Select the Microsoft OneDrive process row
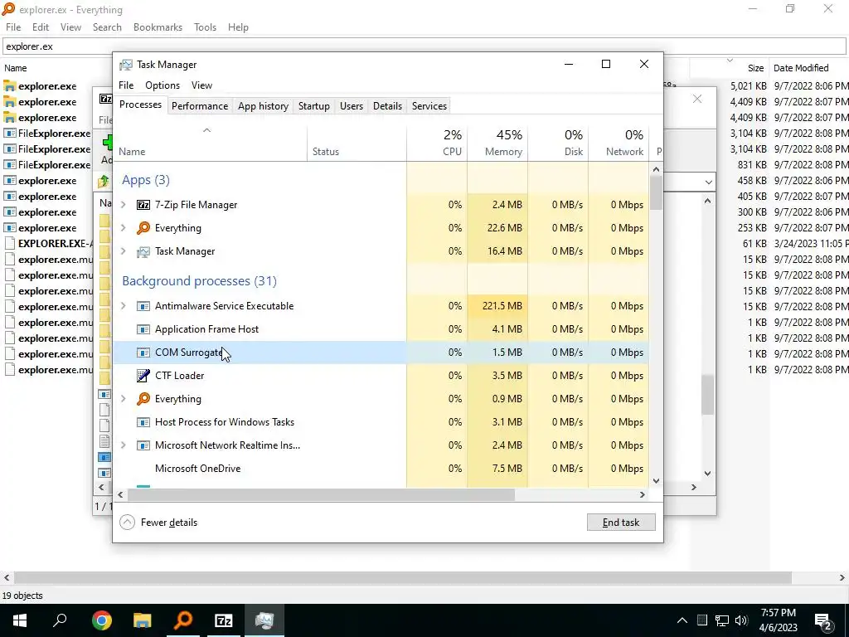Screen dimensions: 849x637 click(x=381, y=469)
